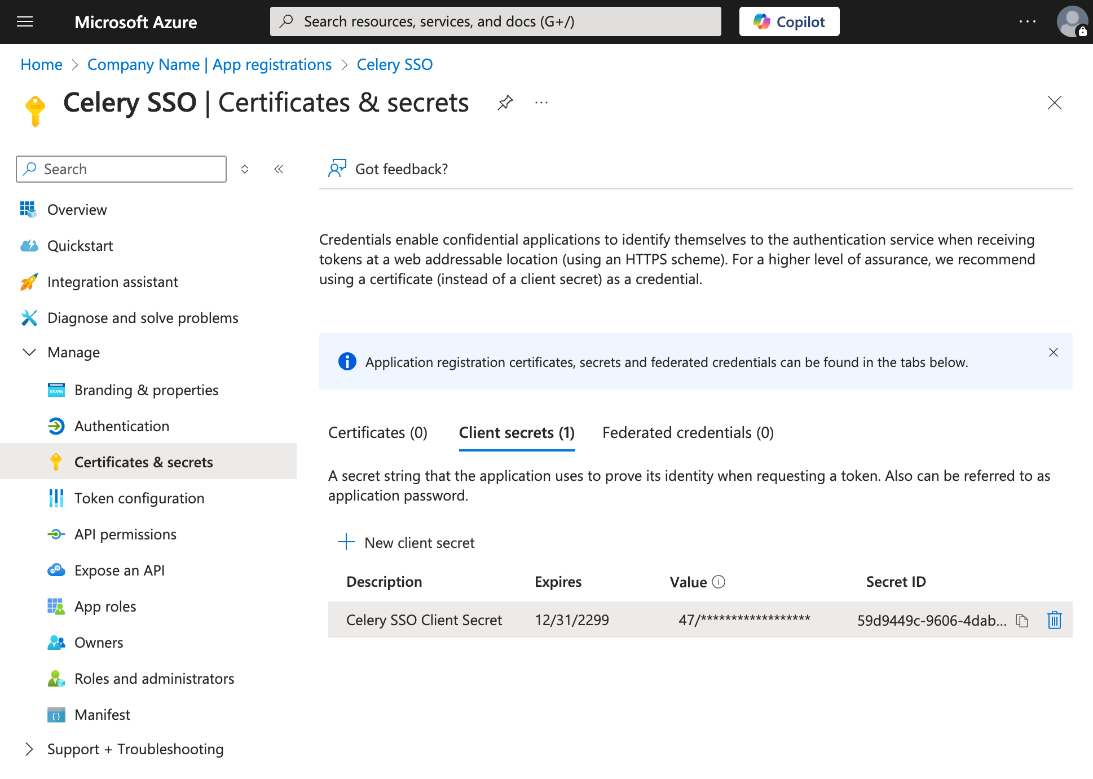This screenshot has height=779, width=1093.
Task: Open the Federated credentials (0) tab
Action: point(687,432)
